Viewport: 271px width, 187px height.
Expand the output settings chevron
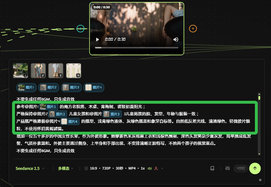[162, 168]
